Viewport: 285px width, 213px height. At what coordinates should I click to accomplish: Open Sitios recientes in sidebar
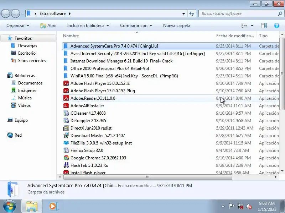tap(32, 60)
